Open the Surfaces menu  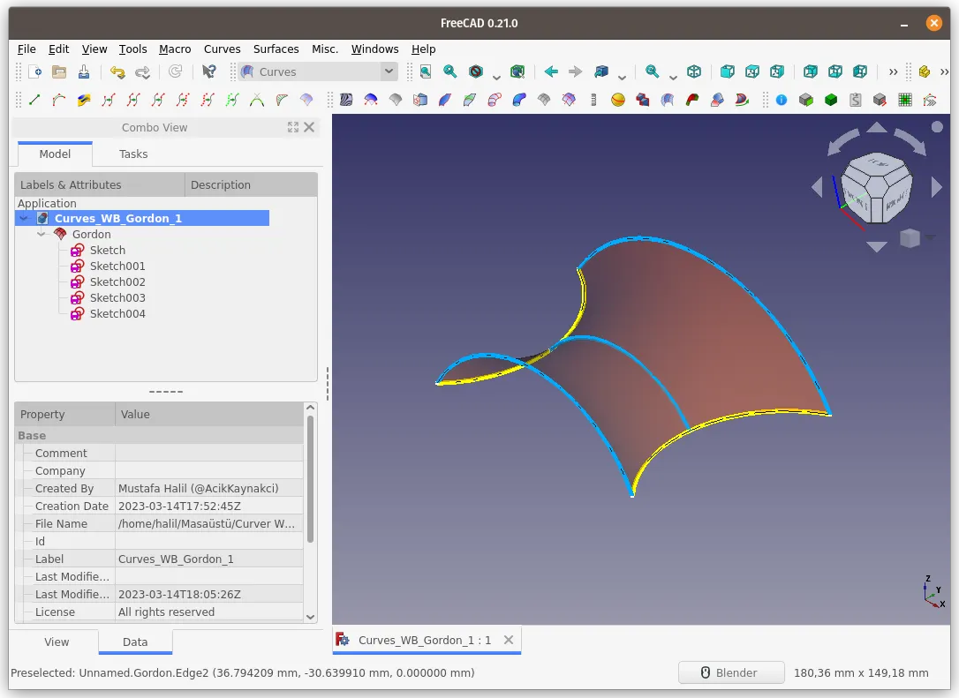[x=276, y=49]
